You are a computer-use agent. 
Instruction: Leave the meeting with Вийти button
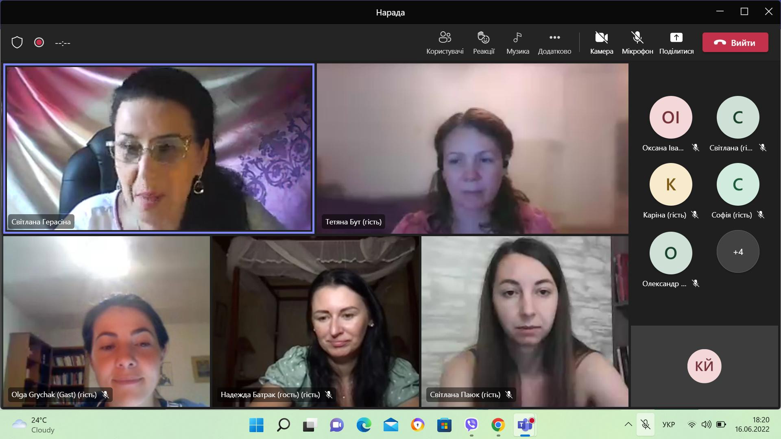pyautogui.click(x=735, y=42)
